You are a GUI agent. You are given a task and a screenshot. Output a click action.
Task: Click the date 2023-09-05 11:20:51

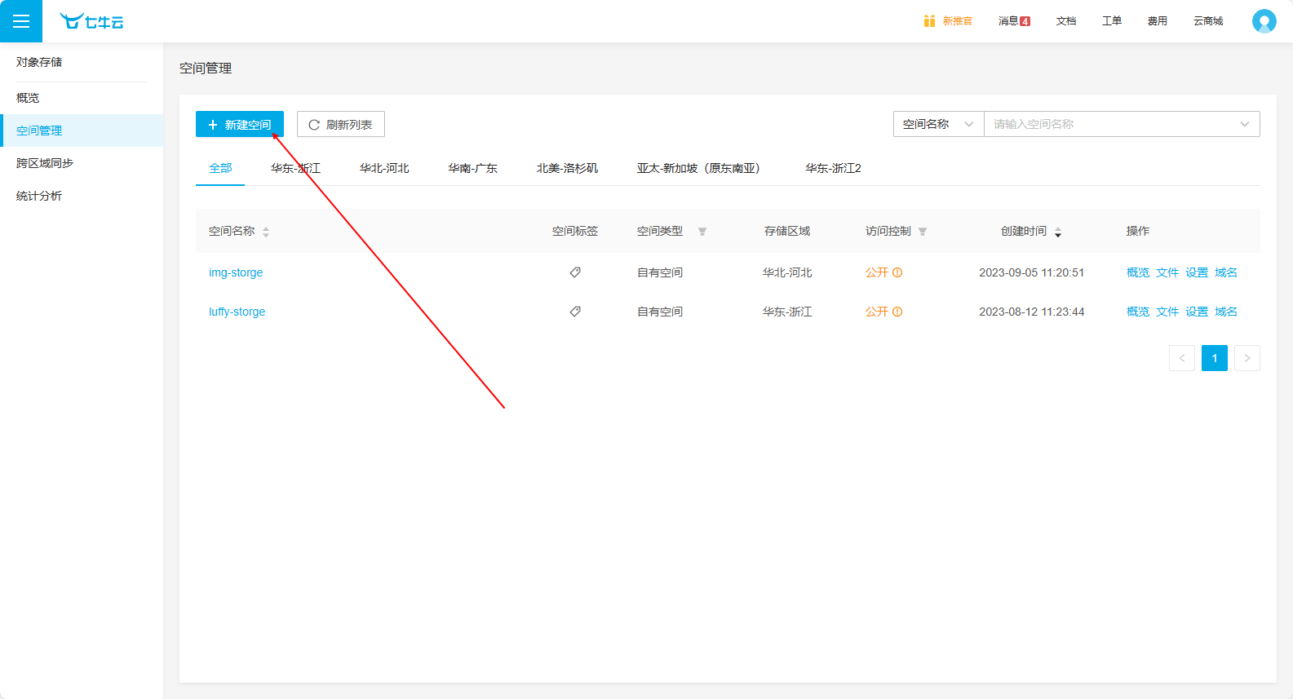tap(1032, 272)
